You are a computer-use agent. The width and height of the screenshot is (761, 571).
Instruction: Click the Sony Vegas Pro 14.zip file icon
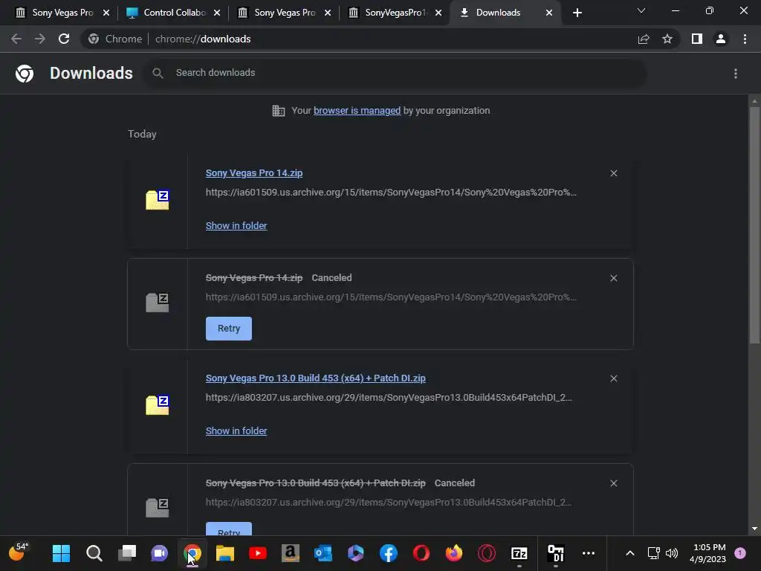(x=158, y=199)
